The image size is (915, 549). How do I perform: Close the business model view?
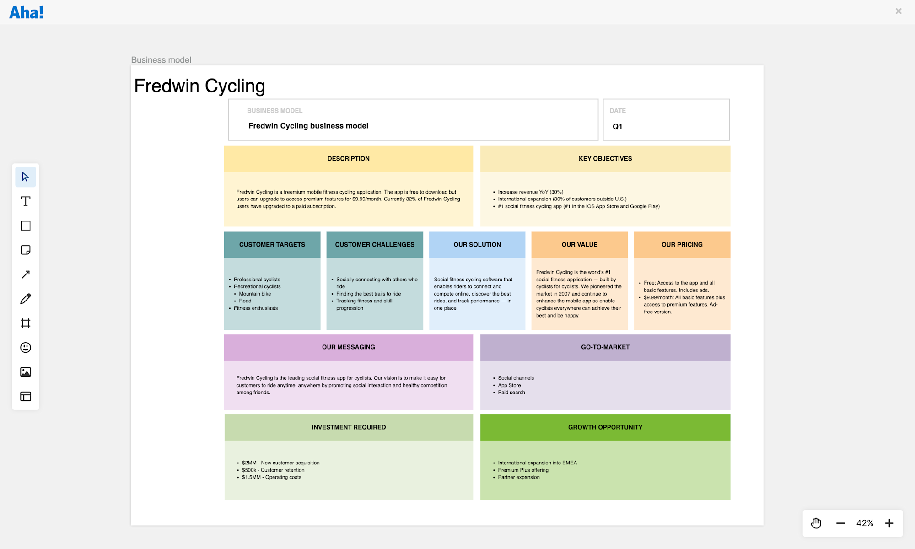pos(898,11)
